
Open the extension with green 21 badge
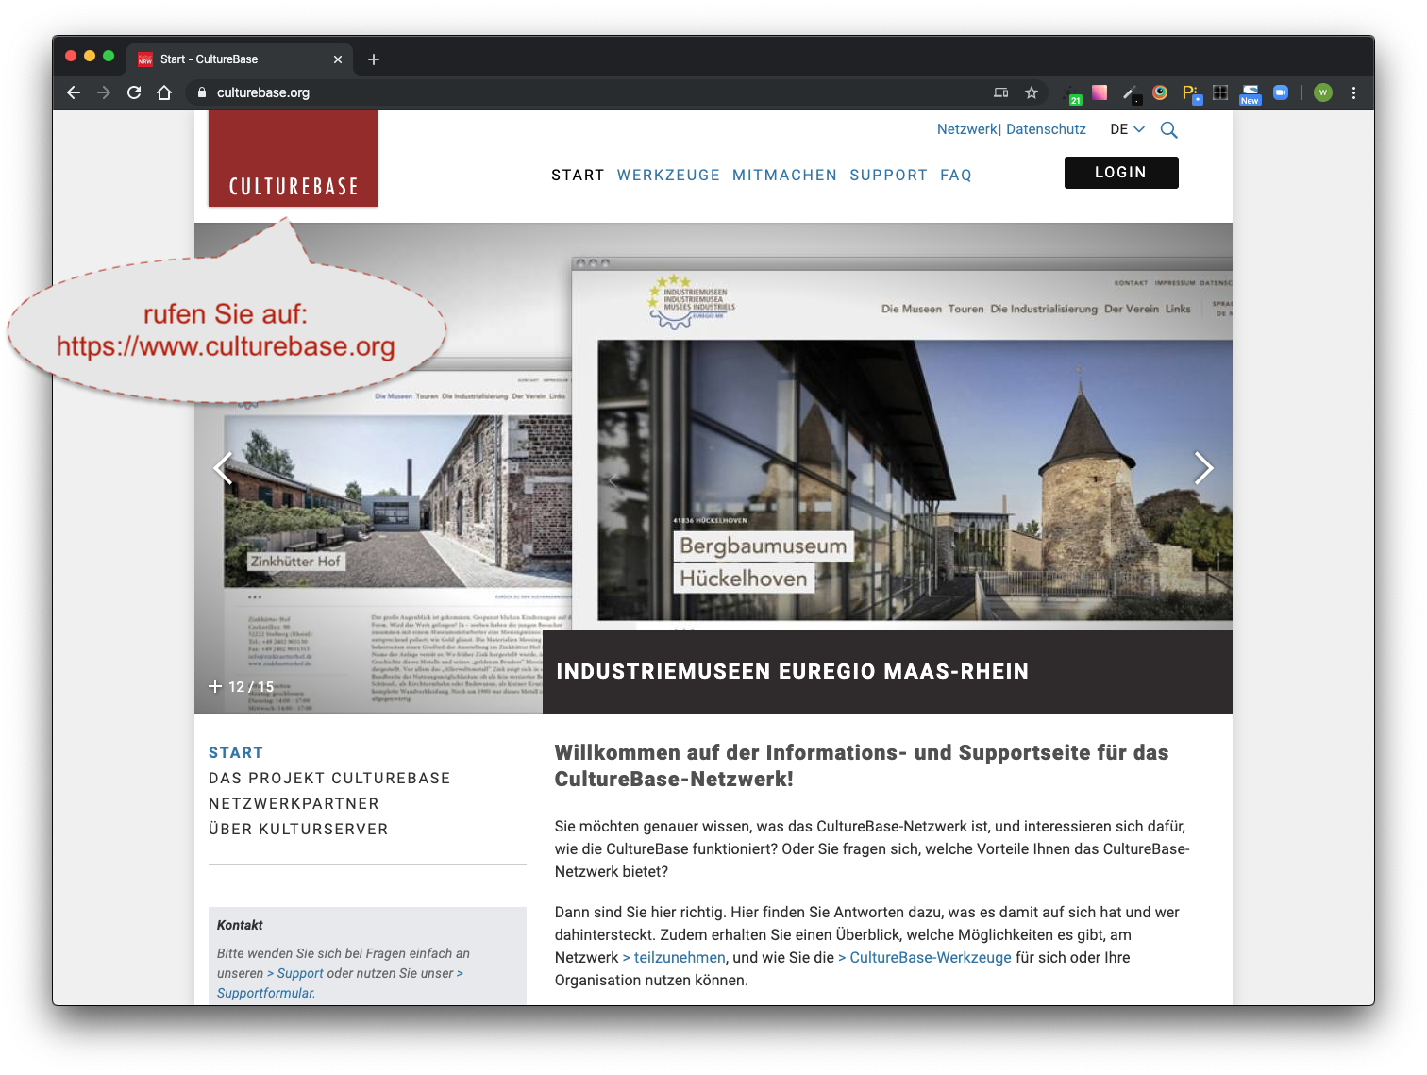tap(1072, 93)
